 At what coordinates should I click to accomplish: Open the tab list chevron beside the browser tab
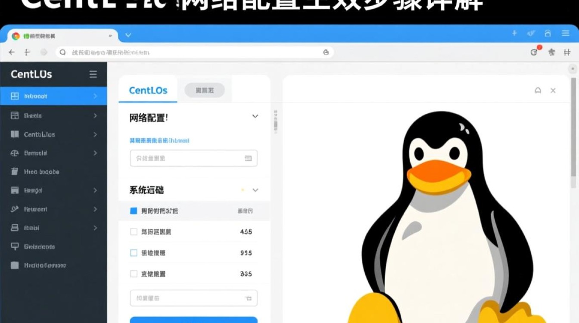[x=128, y=35]
